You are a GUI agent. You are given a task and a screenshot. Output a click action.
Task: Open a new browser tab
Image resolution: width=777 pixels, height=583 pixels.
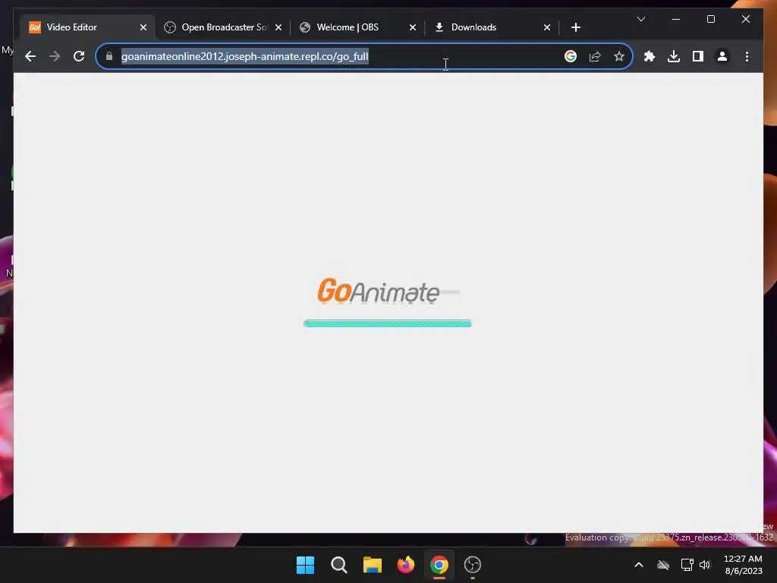575,27
